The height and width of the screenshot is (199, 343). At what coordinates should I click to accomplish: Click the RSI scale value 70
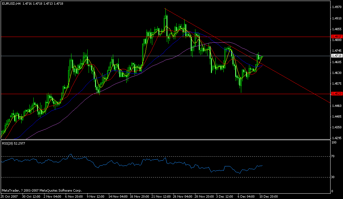[x=333, y=156]
